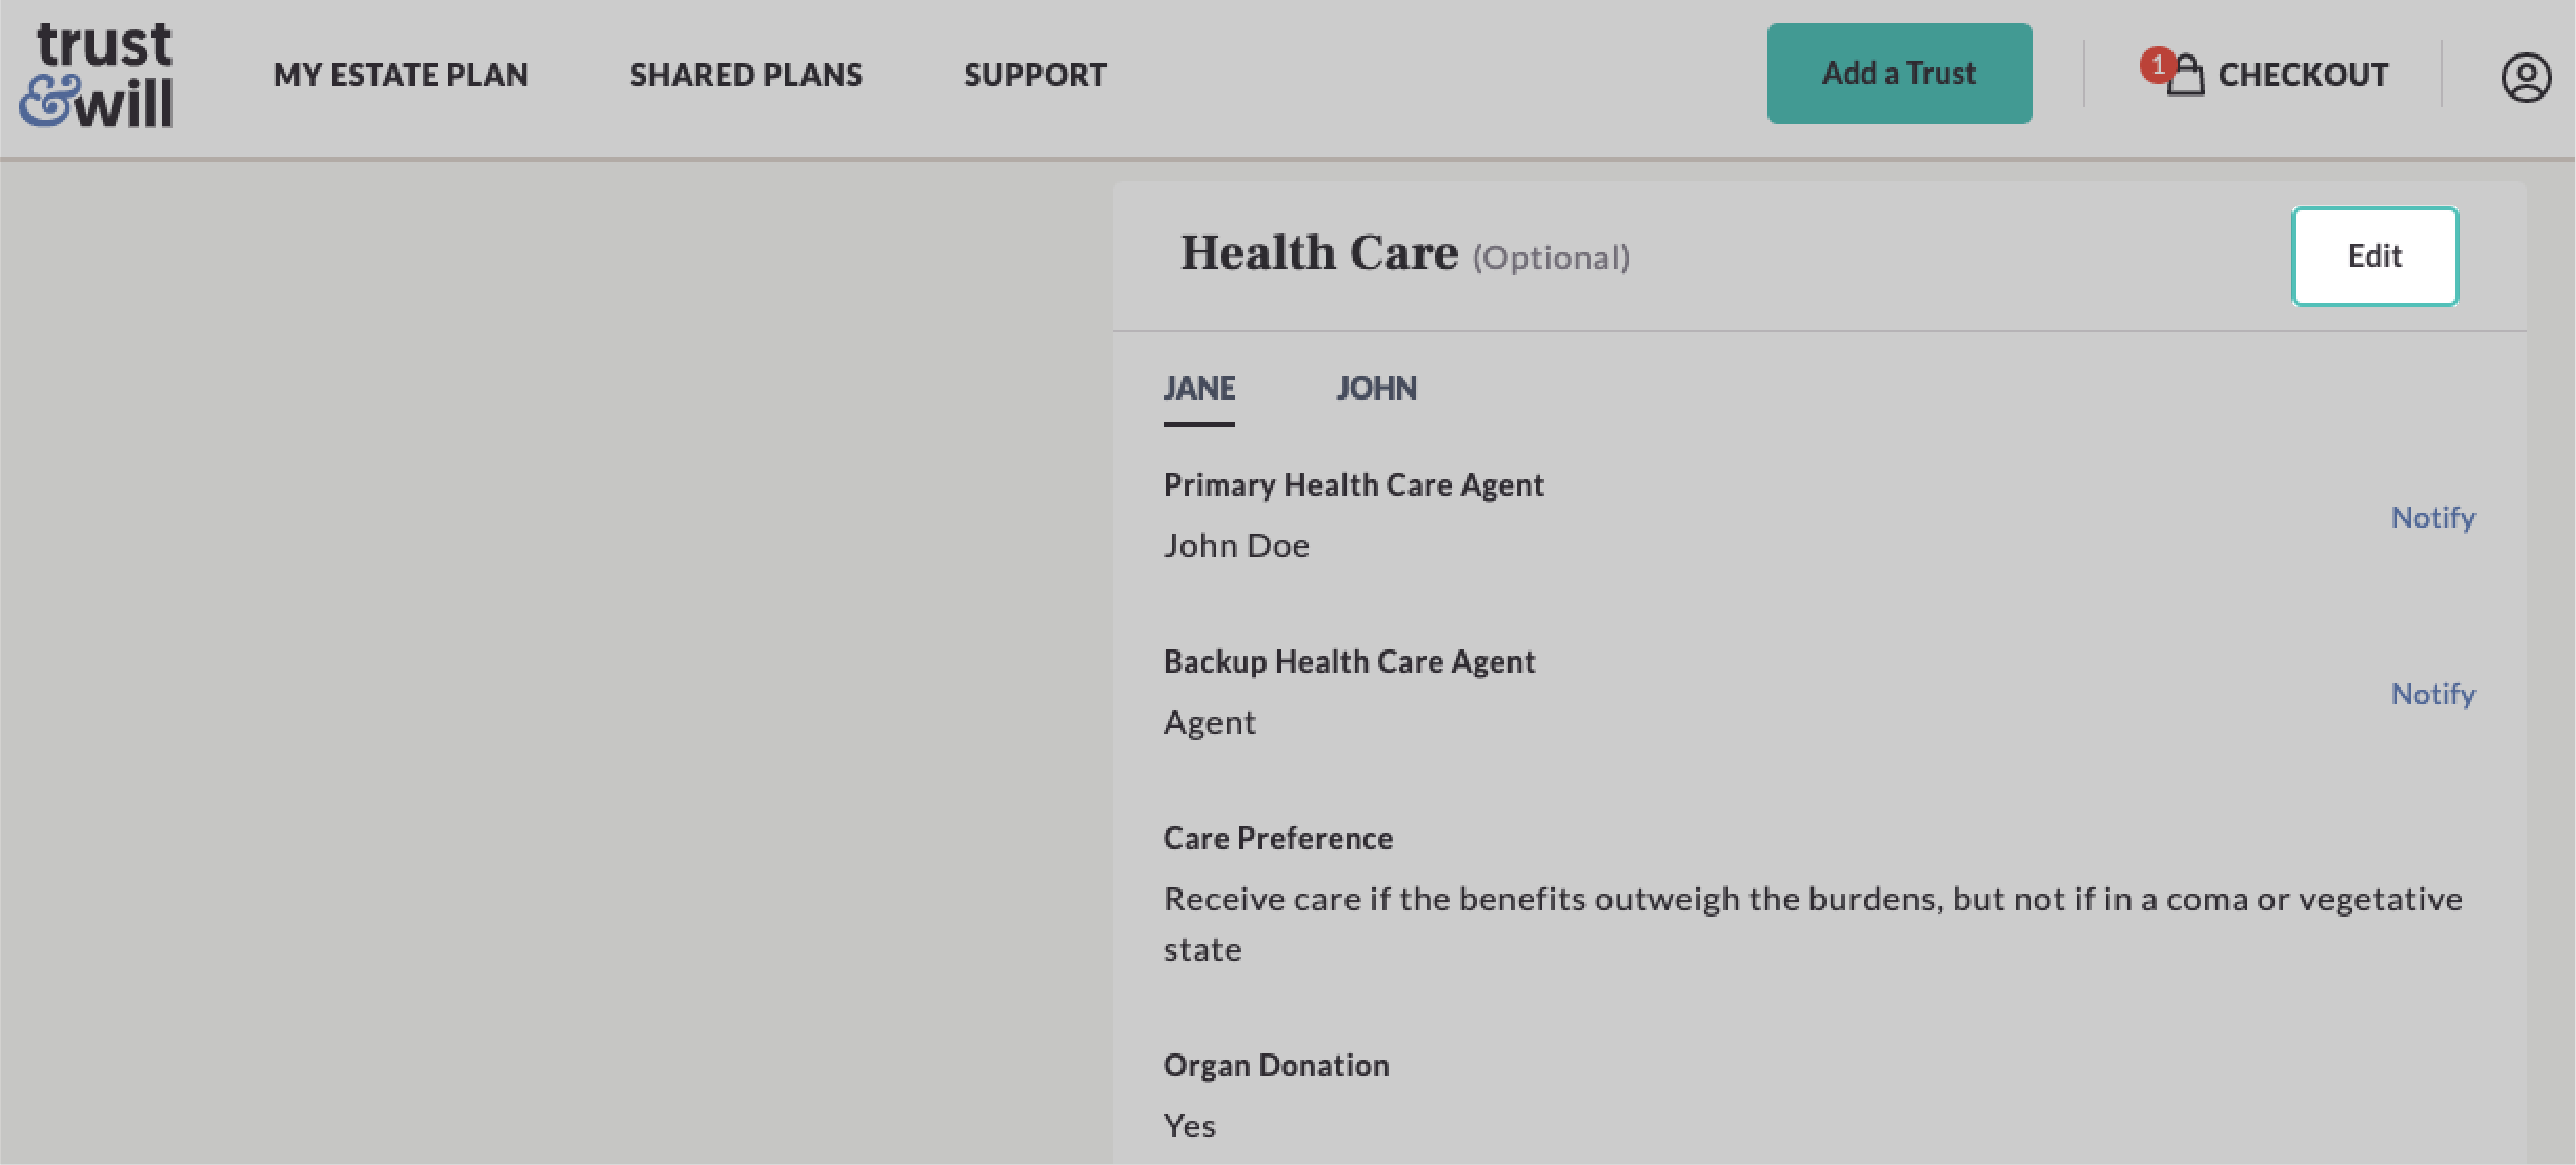The width and height of the screenshot is (2576, 1165).
Task: Click the CHECKOUT text link
Action: pyautogui.click(x=2303, y=75)
